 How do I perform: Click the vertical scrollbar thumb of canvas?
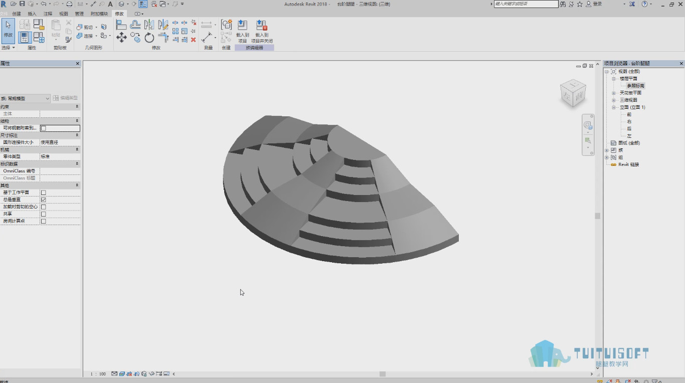[x=597, y=216]
